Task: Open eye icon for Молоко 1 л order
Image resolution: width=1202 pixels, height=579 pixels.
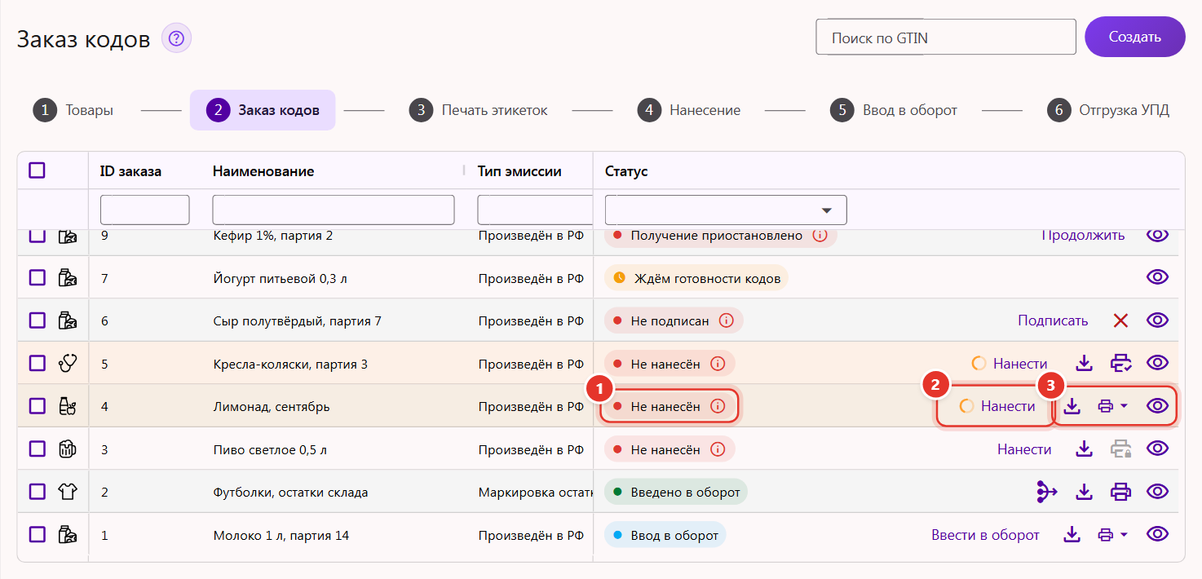Action: coord(1157,535)
